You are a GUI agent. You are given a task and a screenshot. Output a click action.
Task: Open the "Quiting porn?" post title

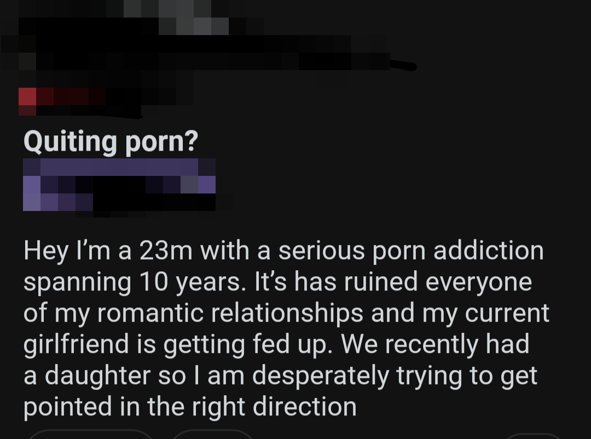pyautogui.click(x=111, y=141)
